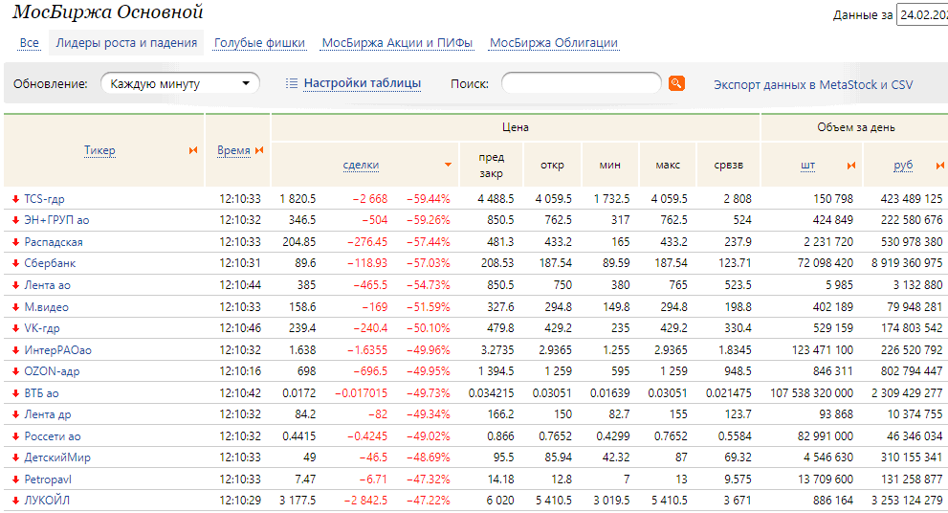Open ВТБ ао ticker link
The image size is (948, 513).
[x=42, y=393]
